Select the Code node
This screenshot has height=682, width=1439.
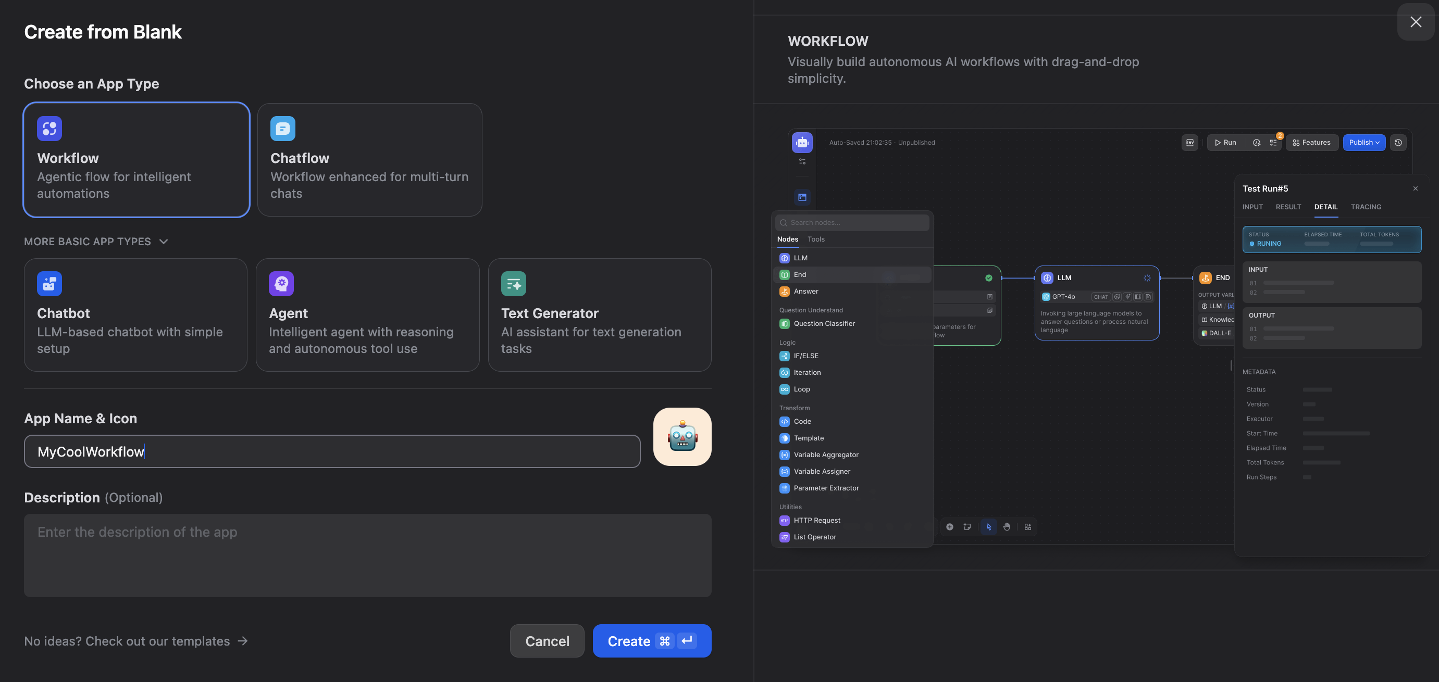tap(852, 422)
